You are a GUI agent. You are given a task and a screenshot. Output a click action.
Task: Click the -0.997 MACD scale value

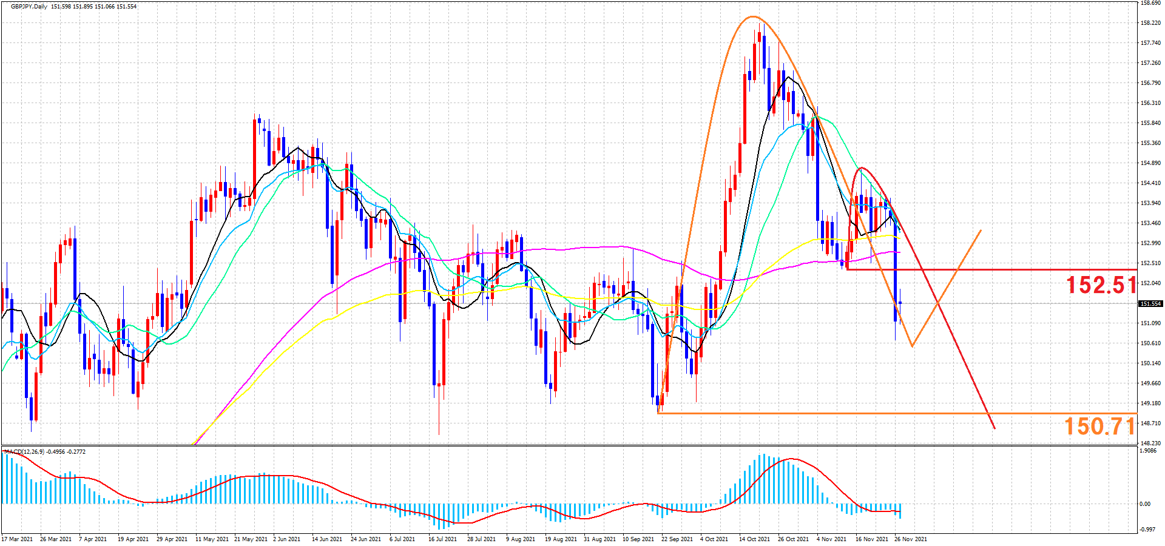1147,530
